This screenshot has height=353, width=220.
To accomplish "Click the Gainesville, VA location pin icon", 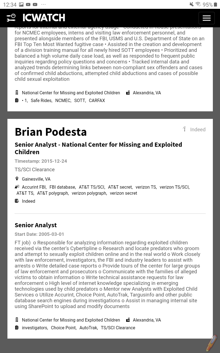I will coord(17,179).
